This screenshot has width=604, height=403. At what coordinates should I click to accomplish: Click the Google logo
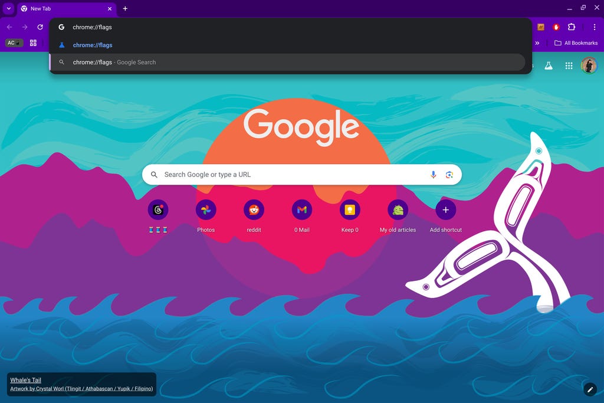pos(301,127)
